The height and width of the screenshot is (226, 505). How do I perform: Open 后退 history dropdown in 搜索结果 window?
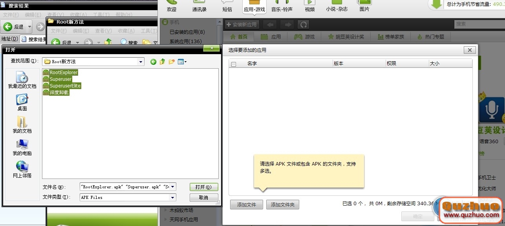pos(29,27)
